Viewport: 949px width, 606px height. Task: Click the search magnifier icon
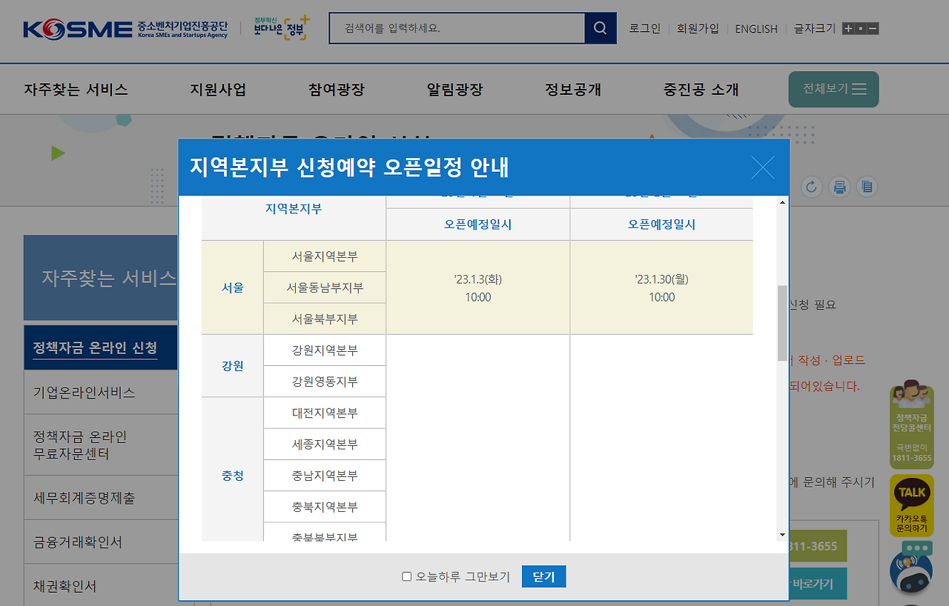click(x=602, y=28)
